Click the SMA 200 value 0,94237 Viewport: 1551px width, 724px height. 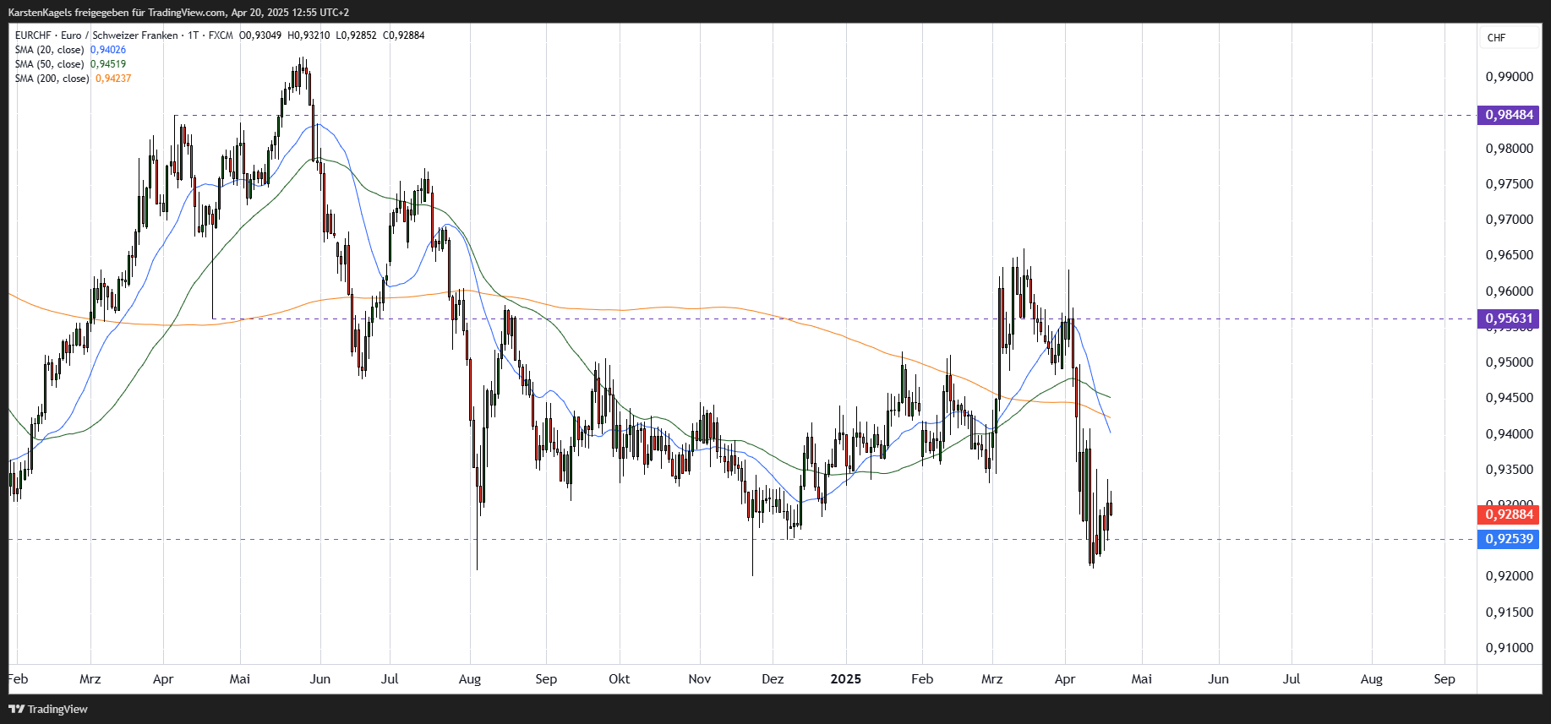coord(113,79)
